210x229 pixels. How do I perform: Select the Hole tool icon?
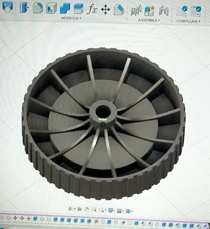tap(7, 7)
